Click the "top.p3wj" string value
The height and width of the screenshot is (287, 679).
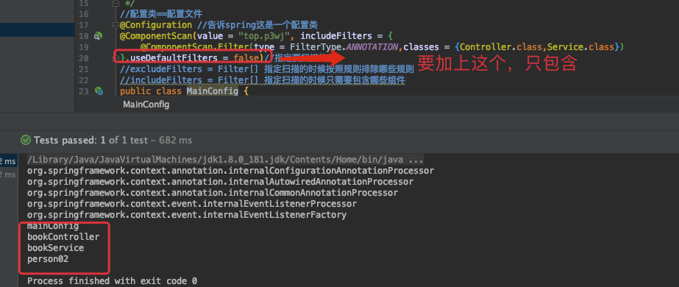pos(264,36)
